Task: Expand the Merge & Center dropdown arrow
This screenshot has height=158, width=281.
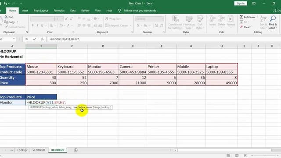Action: click(130, 25)
